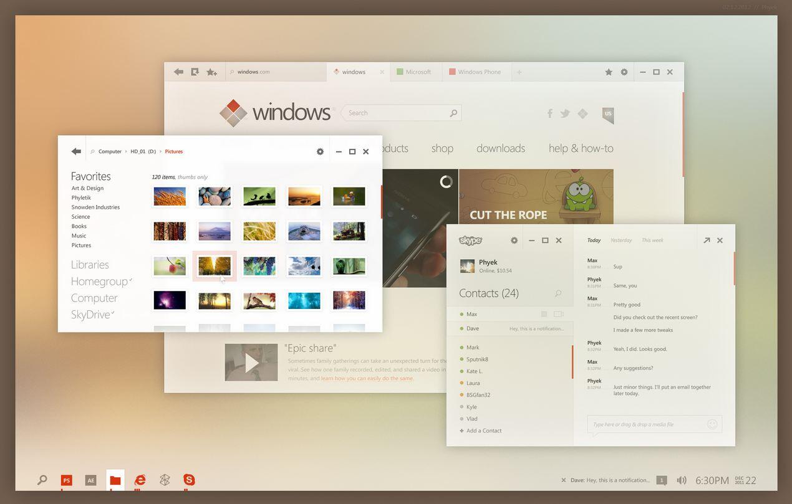Screen dimensions: 792x504
Task: Open browser favorites star at the right
Action: click(608, 72)
